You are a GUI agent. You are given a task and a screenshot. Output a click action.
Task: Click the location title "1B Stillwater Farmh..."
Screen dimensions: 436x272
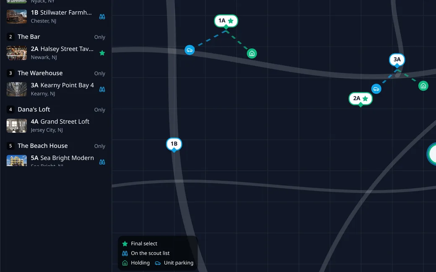[x=61, y=13]
